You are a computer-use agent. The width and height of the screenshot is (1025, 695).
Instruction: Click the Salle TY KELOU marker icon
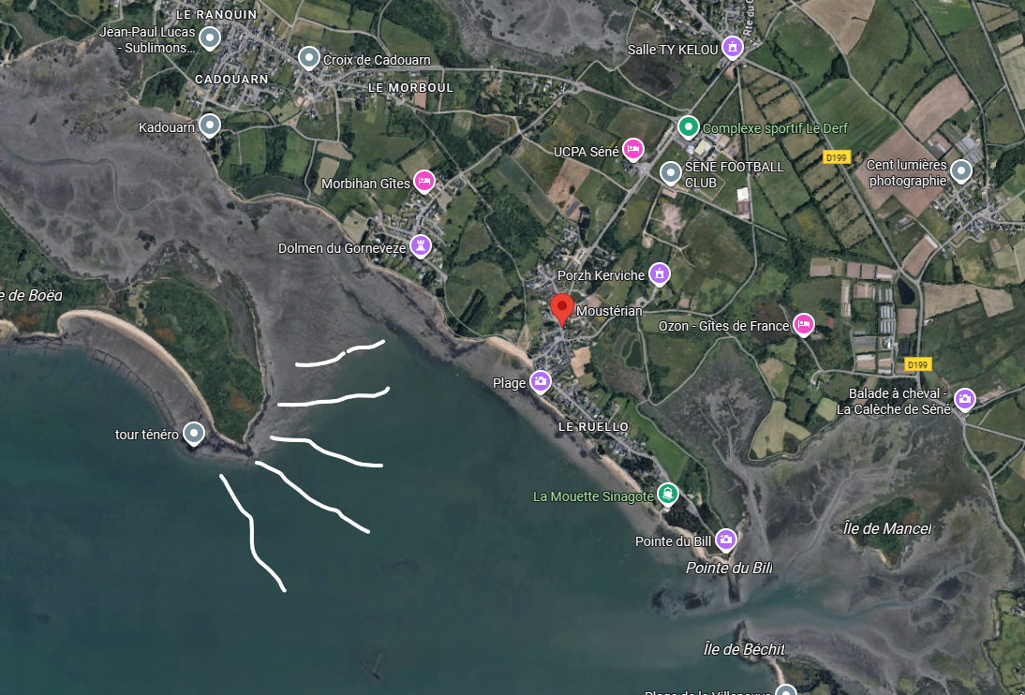pyautogui.click(x=732, y=47)
